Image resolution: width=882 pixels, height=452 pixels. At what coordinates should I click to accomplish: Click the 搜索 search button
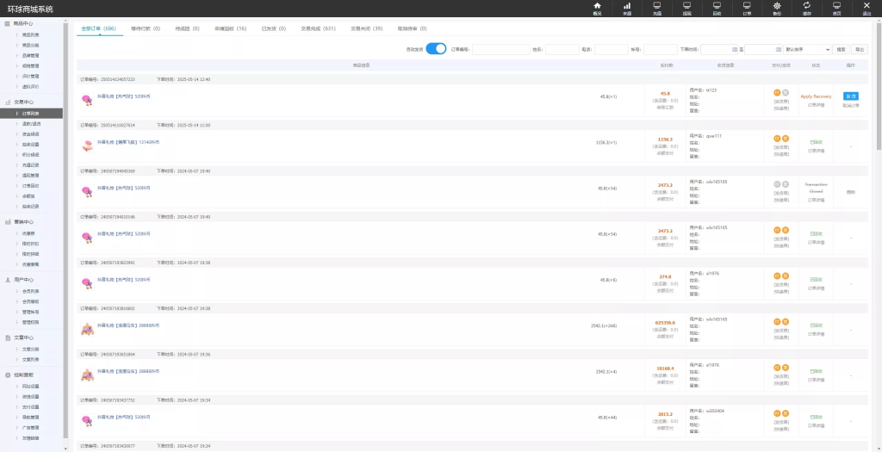pos(841,50)
